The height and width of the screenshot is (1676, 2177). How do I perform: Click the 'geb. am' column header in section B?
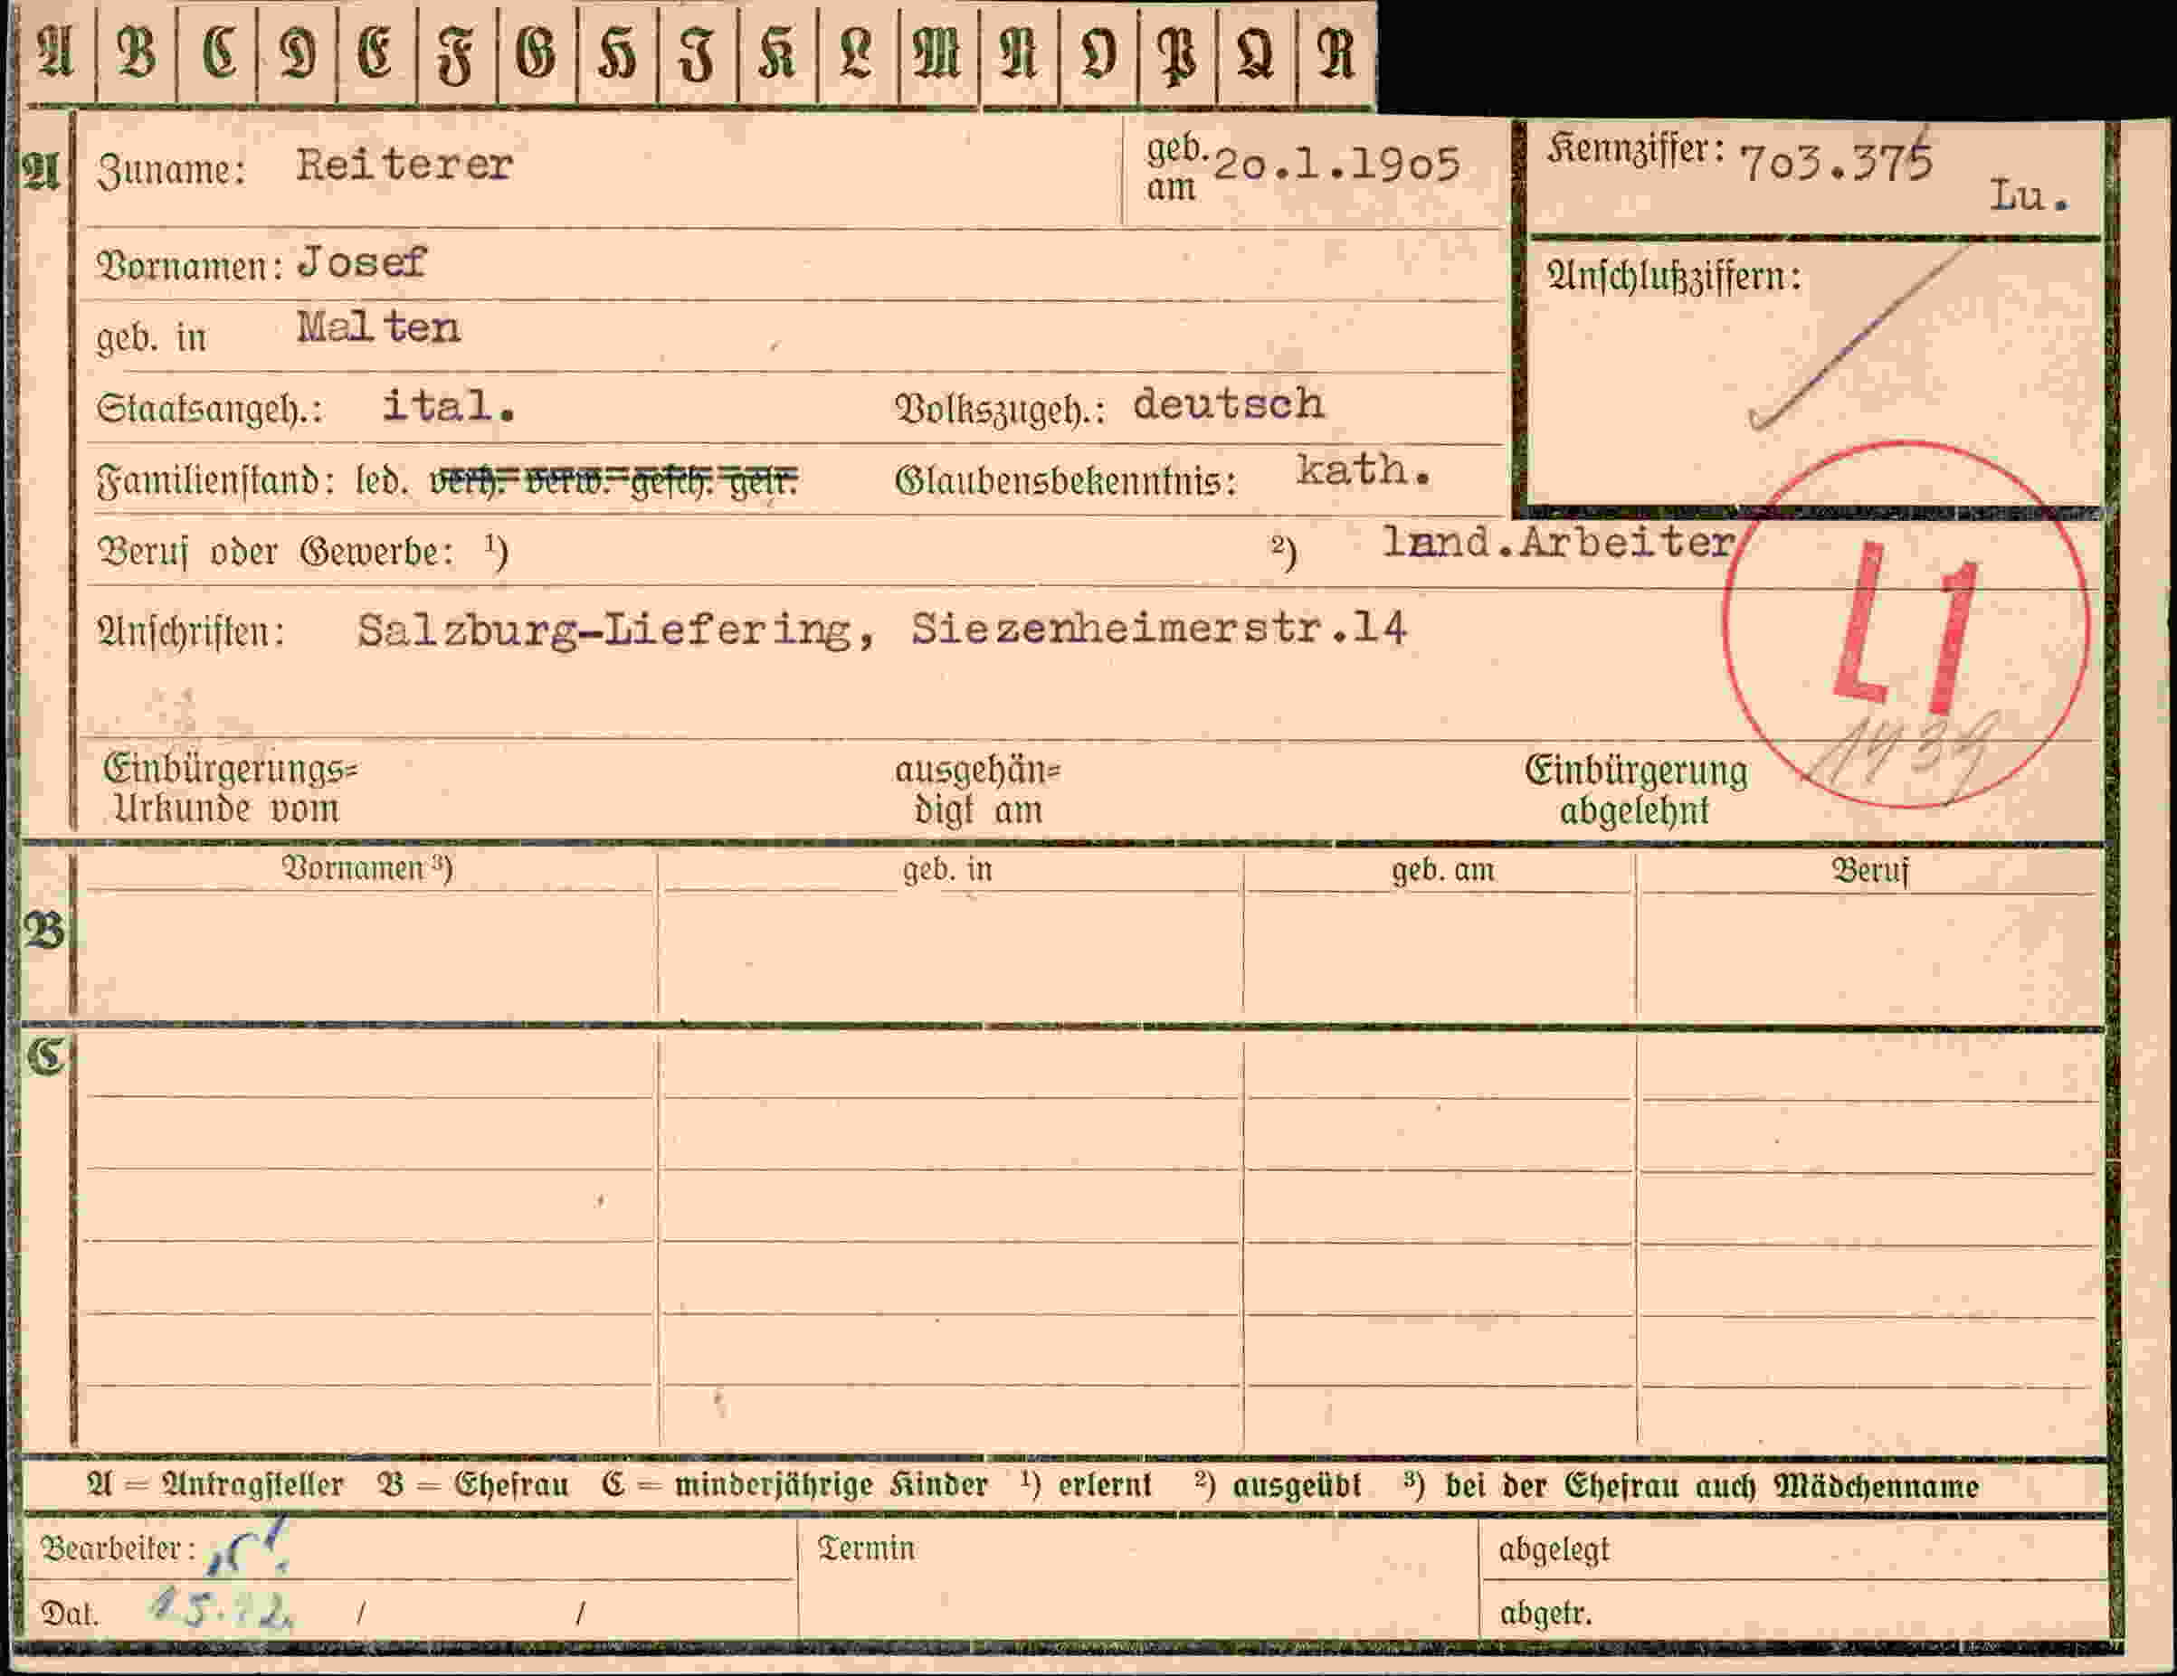coord(1443,870)
